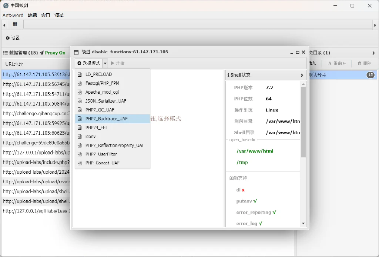Click the 删除 trash button
Image resolution: width=379 pixels, height=257 pixels.
[365, 63]
